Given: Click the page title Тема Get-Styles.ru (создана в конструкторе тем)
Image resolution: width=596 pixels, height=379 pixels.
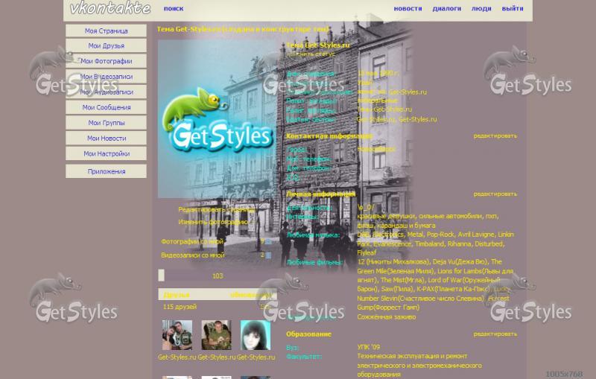Looking at the screenshot, I should 244,29.
